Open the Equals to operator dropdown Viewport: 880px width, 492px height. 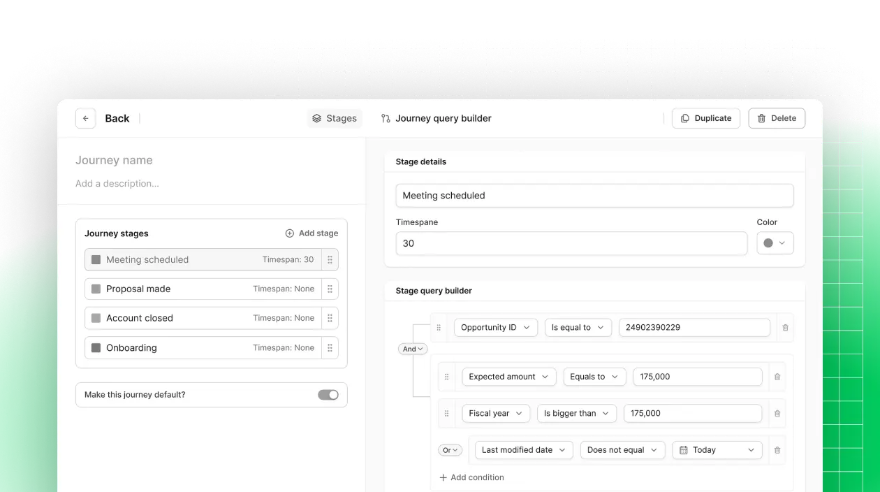[x=595, y=377]
